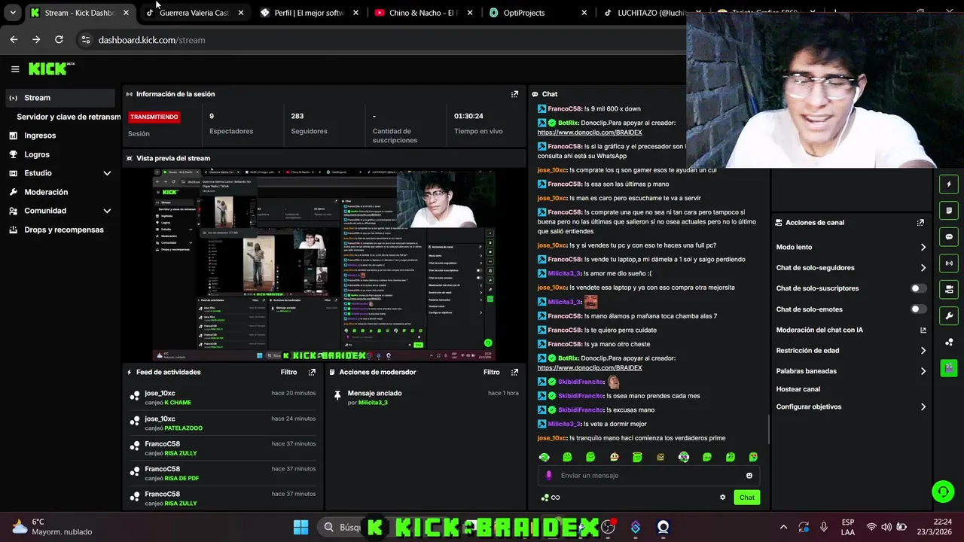This screenshot has height=542, width=964.
Task: Switch to the Guerrera Valeria TikTok tab
Action: coord(194,13)
